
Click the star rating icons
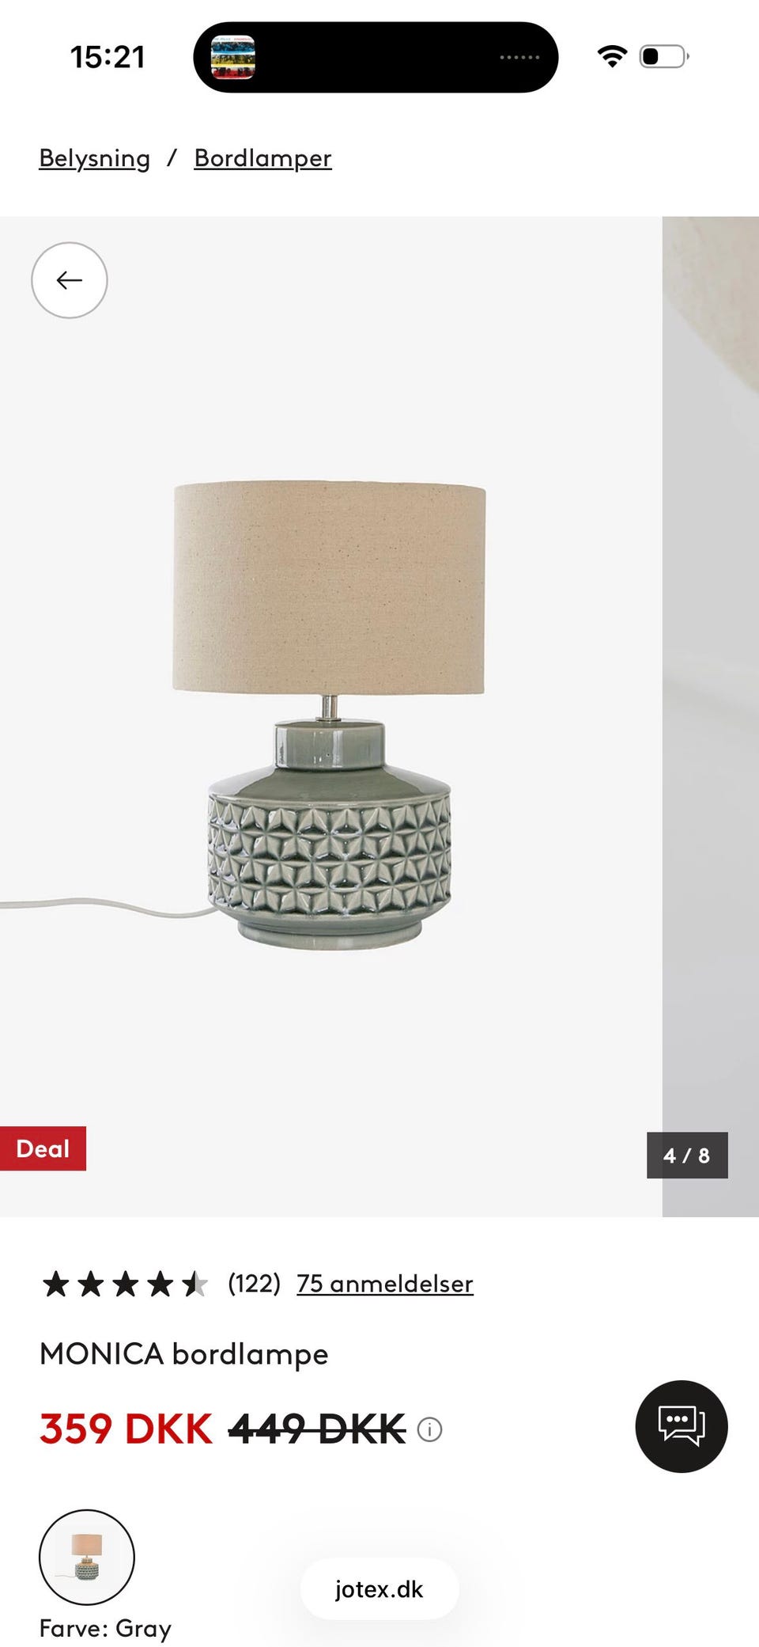click(x=125, y=1284)
